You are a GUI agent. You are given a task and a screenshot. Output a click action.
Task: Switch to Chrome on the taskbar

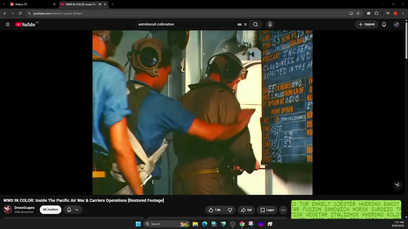click(x=242, y=224)
